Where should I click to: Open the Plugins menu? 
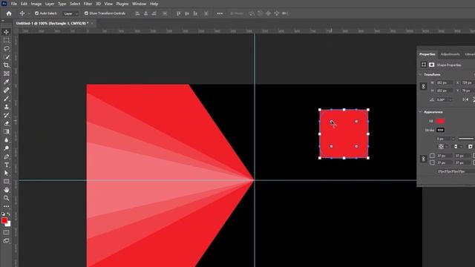(x=122, y=4)
